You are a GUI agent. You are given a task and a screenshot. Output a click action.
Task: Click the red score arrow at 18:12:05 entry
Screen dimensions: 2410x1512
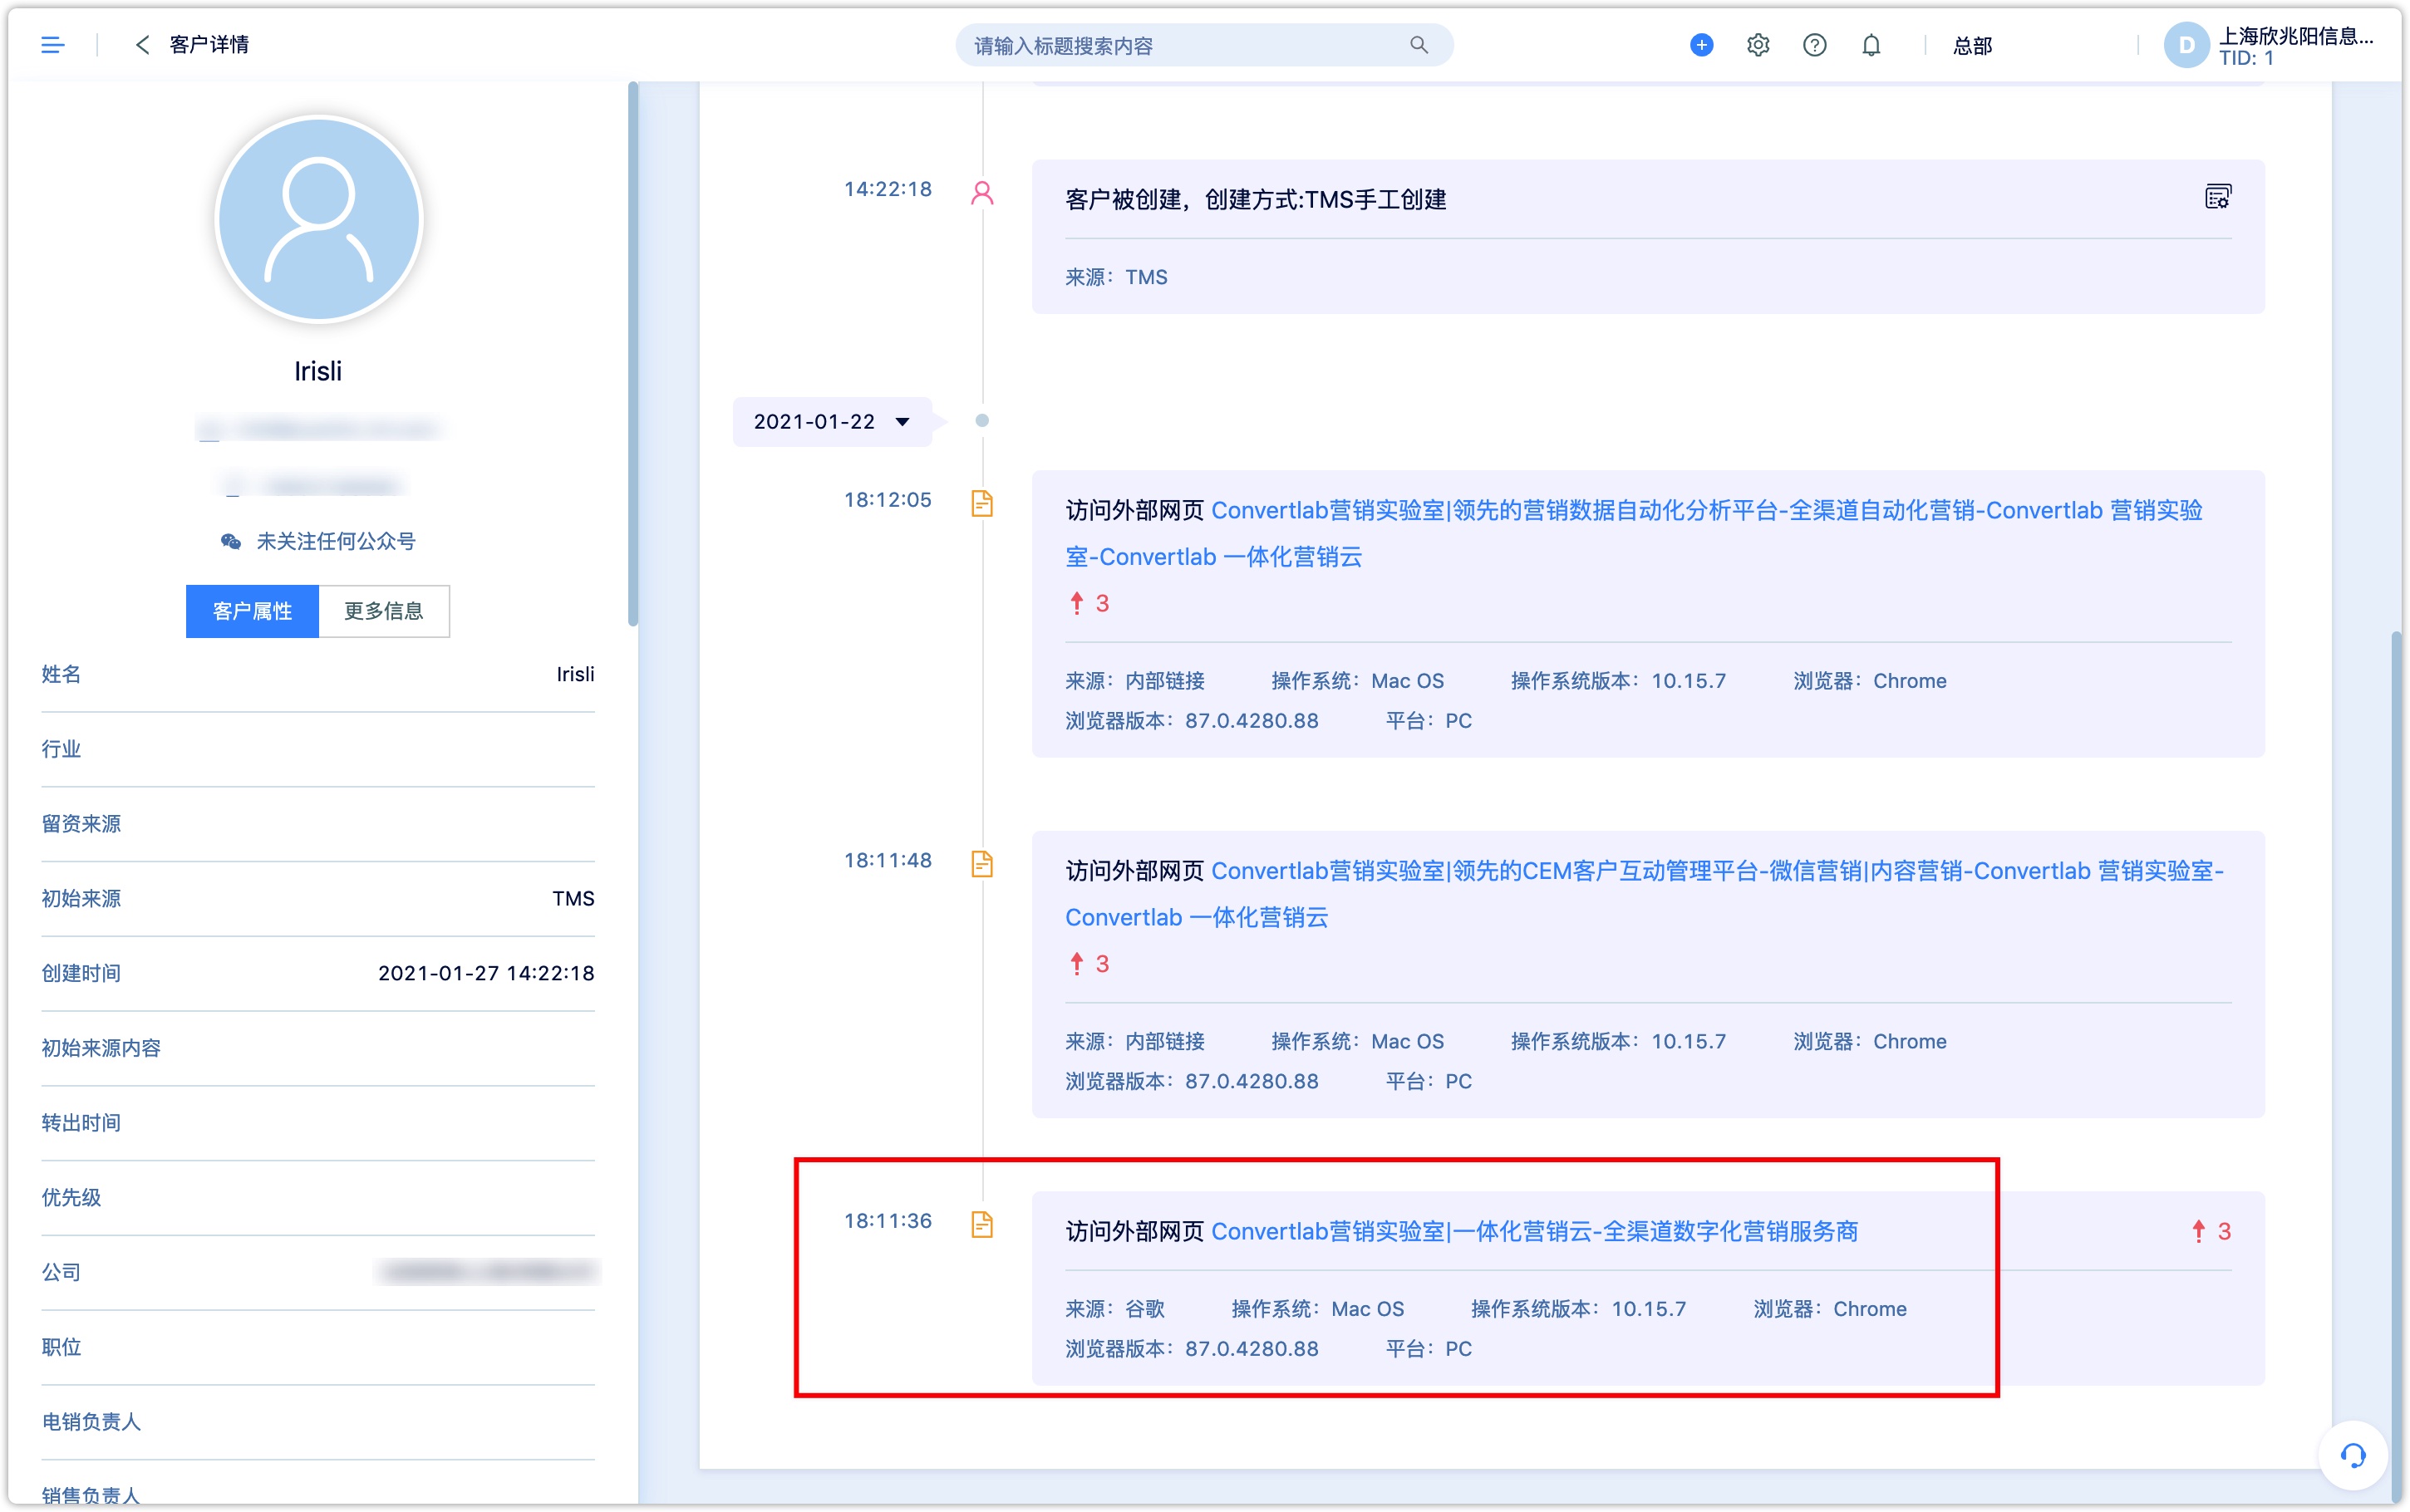pyautogui.click(x=1076, y=603)
